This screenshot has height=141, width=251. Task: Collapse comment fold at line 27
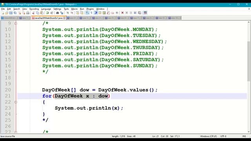[16, 132]
